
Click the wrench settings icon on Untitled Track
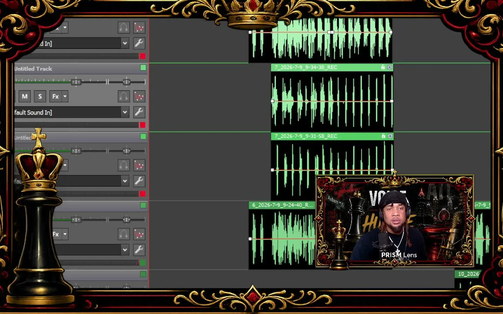click(x=139, y=112)
